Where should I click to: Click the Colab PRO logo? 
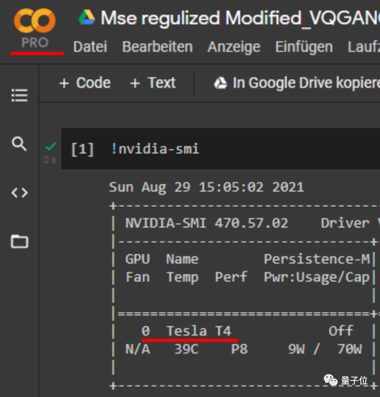tap(35, 28)
